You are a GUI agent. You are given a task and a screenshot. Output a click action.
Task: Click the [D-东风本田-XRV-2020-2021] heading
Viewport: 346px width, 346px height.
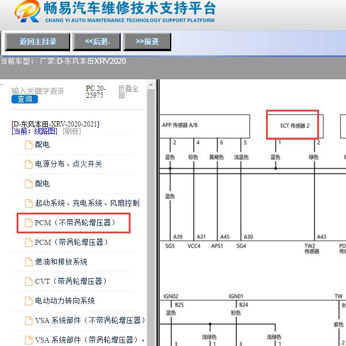[55, 124]
